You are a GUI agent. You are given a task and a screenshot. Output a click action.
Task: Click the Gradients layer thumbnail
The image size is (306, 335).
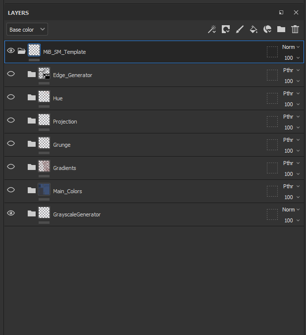point(44,166)
